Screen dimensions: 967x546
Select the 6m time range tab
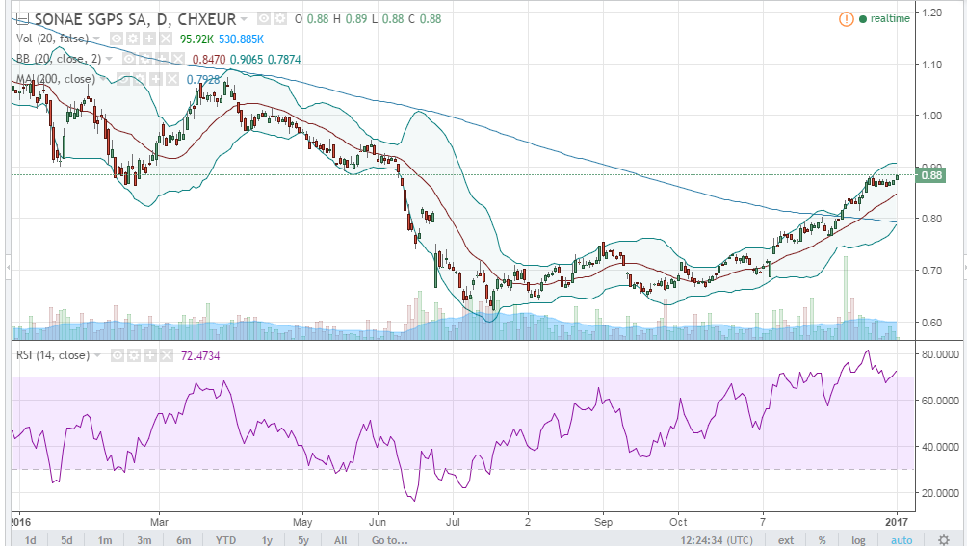point(183,540)
